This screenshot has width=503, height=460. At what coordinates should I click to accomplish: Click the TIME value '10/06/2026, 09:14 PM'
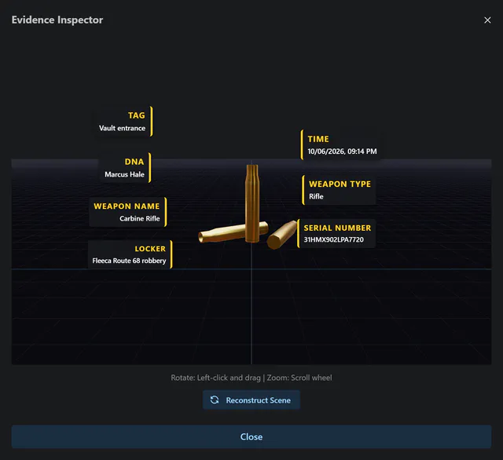[x=342, y=152]
